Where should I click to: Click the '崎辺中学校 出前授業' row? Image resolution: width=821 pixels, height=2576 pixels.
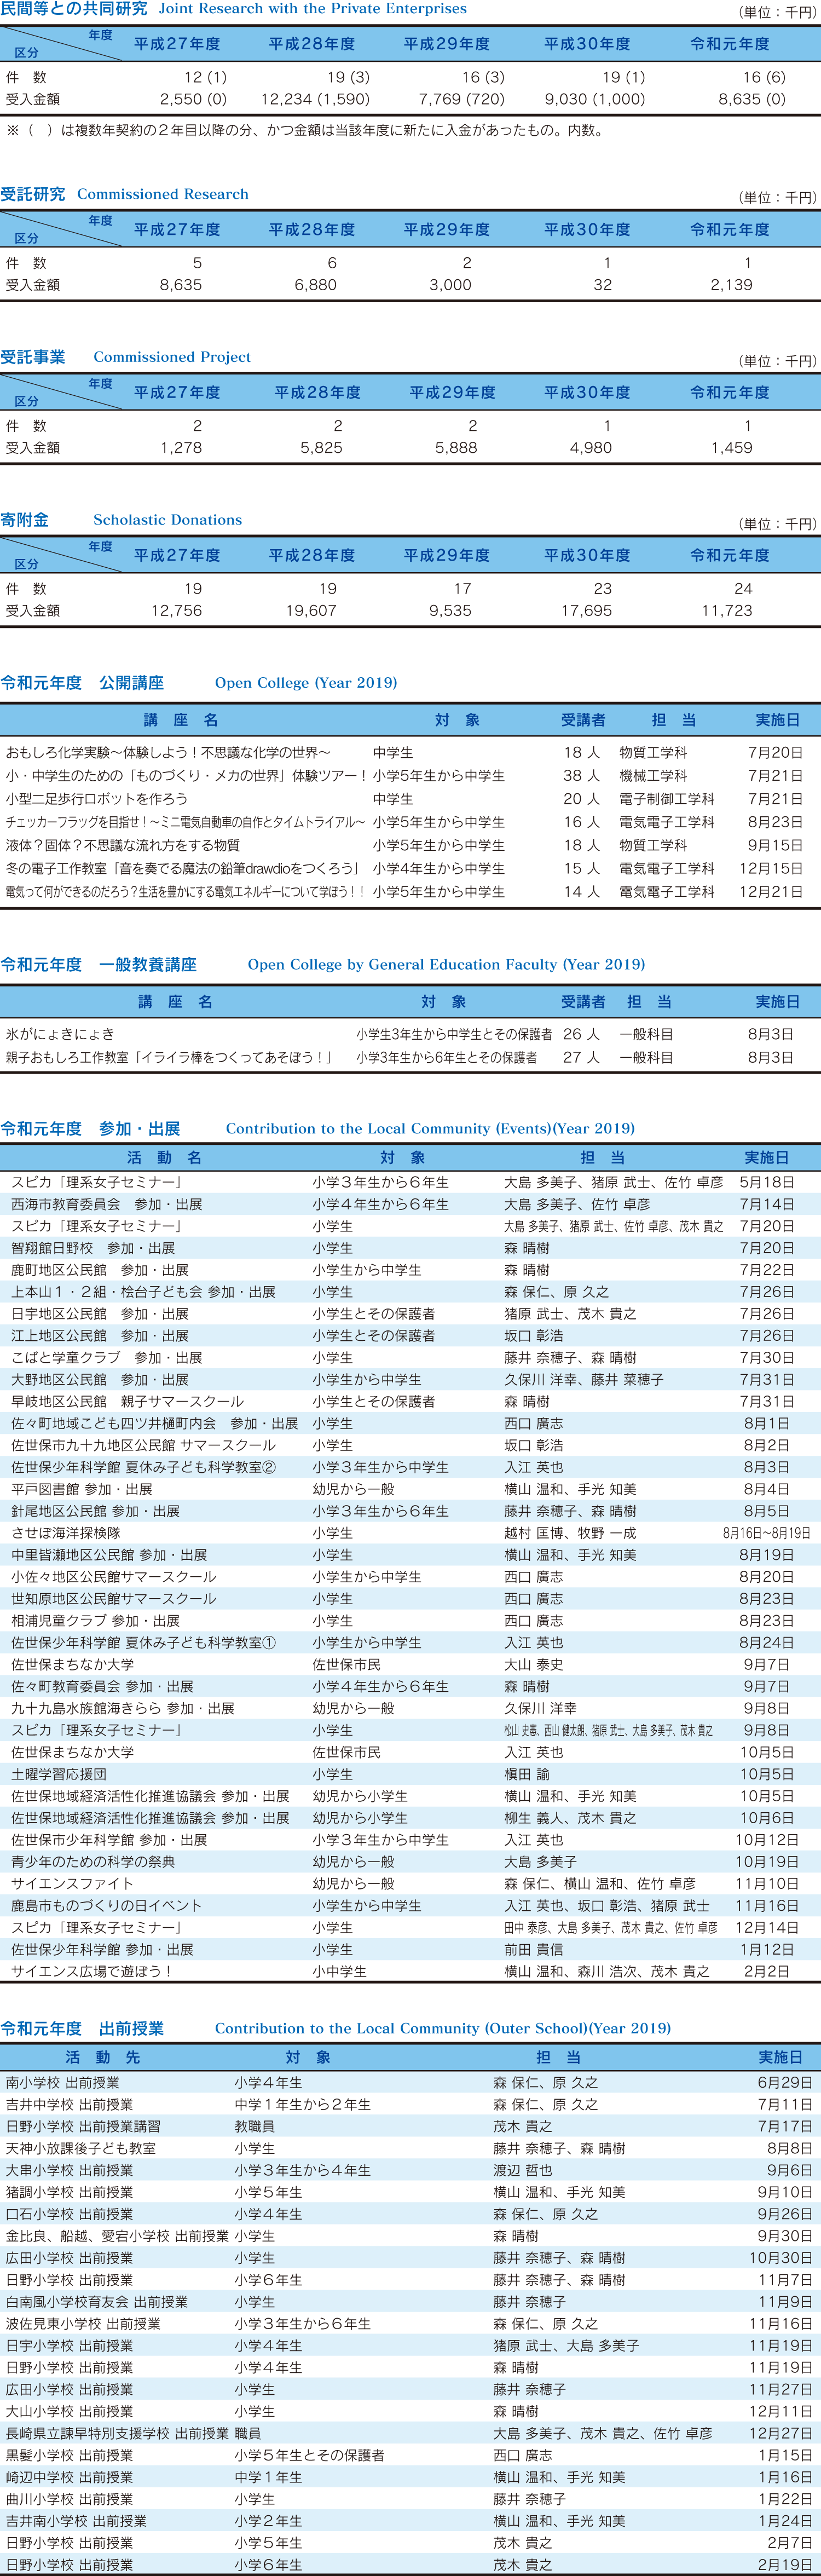tap(410, 2477)
